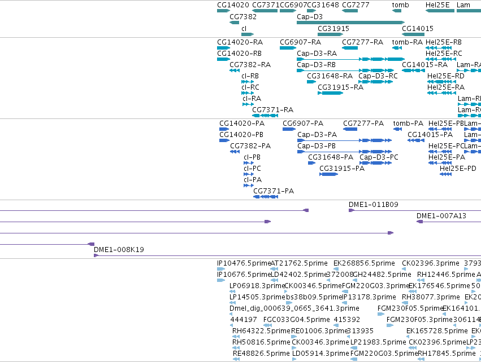Click the DME1-007A13 clone arrow
The height and width of the screenshot is (362, 481).
tap(419, 222)
